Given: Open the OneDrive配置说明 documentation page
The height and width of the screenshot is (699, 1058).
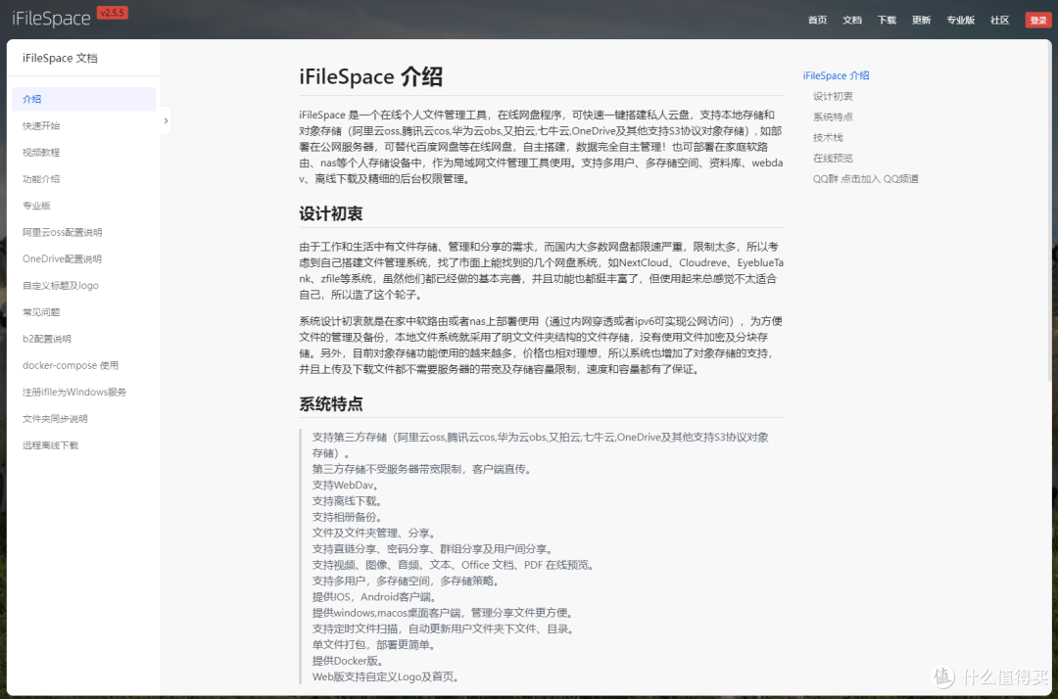Looking at the screenshot, I should [61, 258].
